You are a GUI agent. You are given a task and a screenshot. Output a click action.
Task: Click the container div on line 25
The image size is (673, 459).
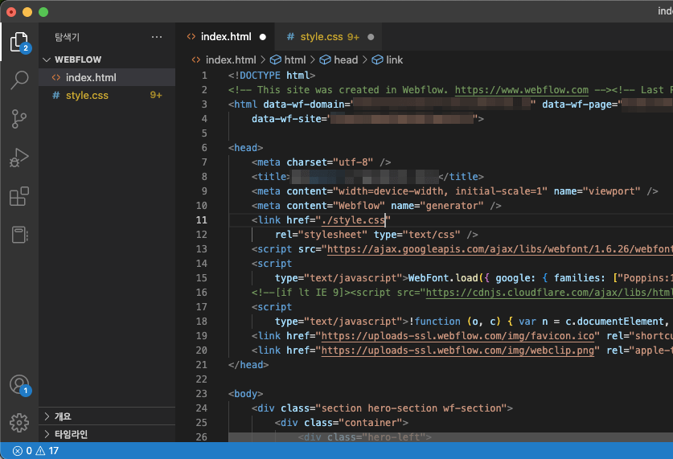pos(341,423)
